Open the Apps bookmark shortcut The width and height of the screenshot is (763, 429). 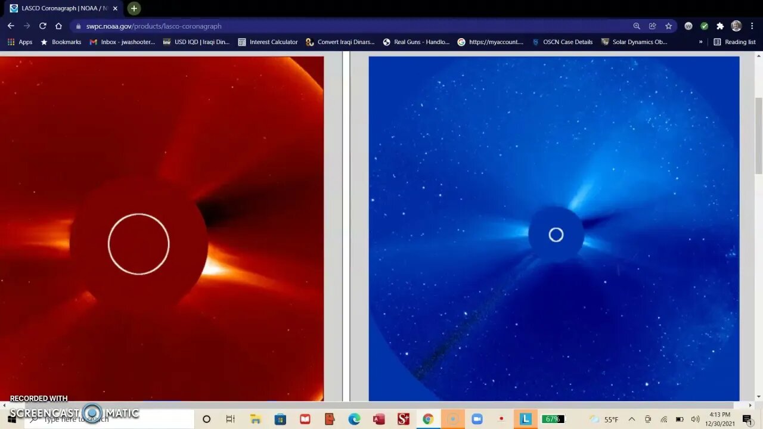pos(20,42)
